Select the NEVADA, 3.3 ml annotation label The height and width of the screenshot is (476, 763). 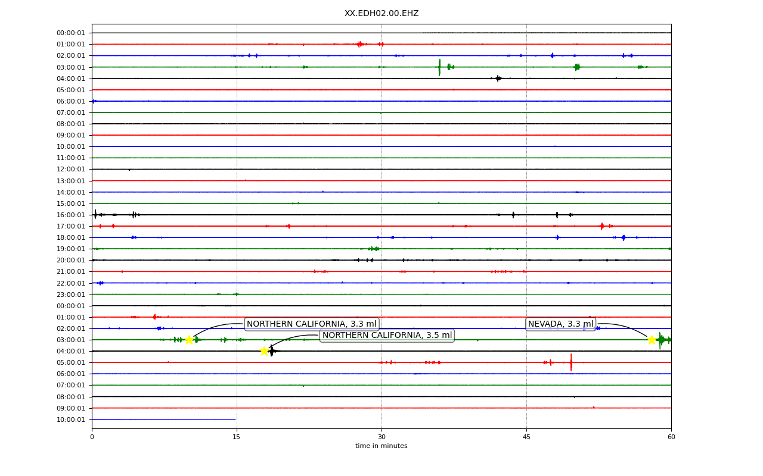click(560, 324)
